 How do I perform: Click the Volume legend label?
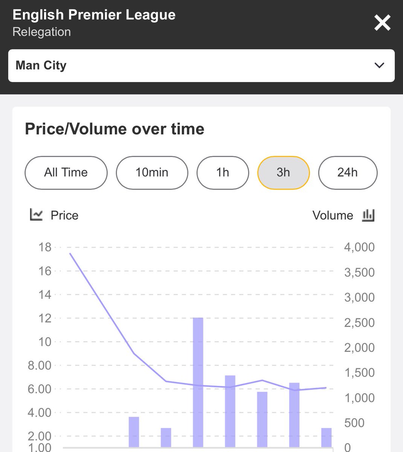point(333,215)
